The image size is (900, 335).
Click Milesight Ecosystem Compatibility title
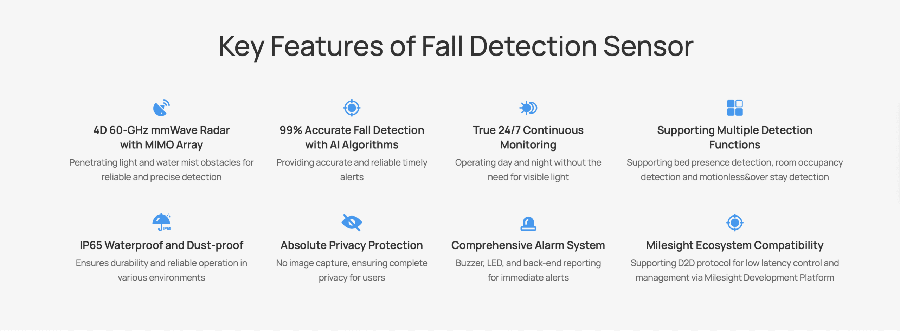pos(734,245)
